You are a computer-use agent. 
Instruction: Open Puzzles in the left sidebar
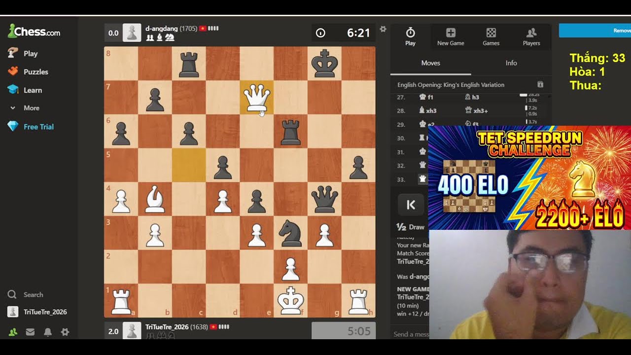coord(28,71)
